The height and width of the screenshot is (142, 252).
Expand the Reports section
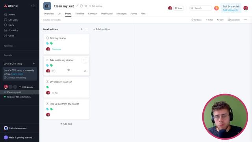pyautogui.click(x=8, y=55)
